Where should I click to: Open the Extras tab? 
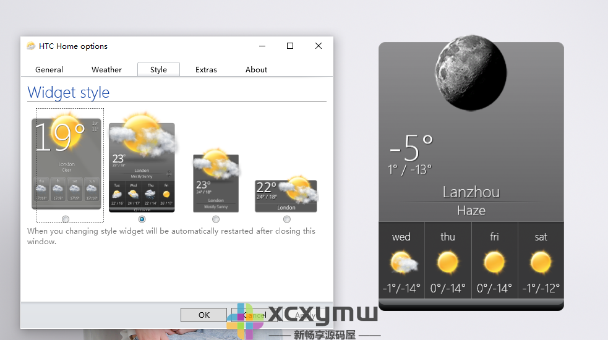tap(206, 69)
